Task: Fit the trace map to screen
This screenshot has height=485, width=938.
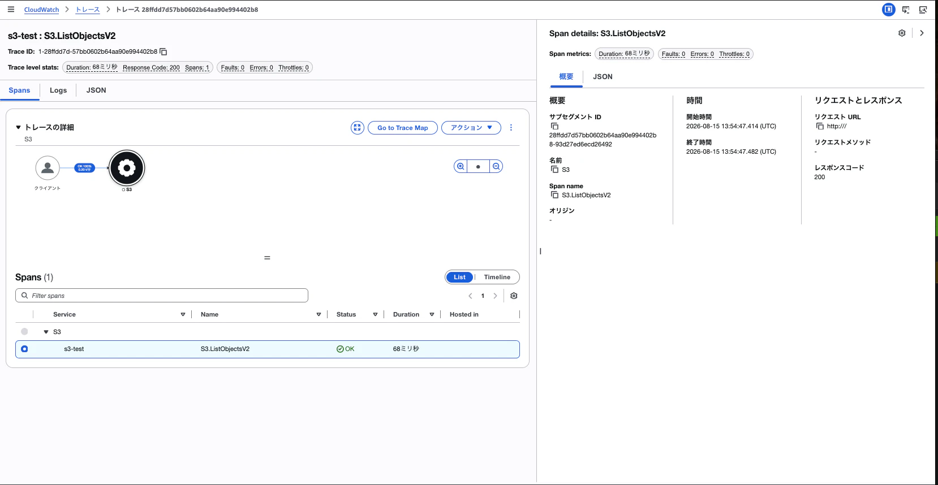Action: (357, 128)
